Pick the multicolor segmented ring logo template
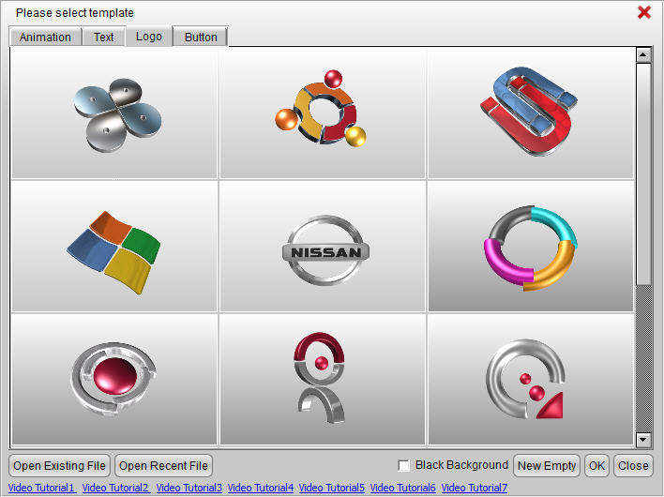Viewport: 664px width, 497px height. (x=531, y=247)
